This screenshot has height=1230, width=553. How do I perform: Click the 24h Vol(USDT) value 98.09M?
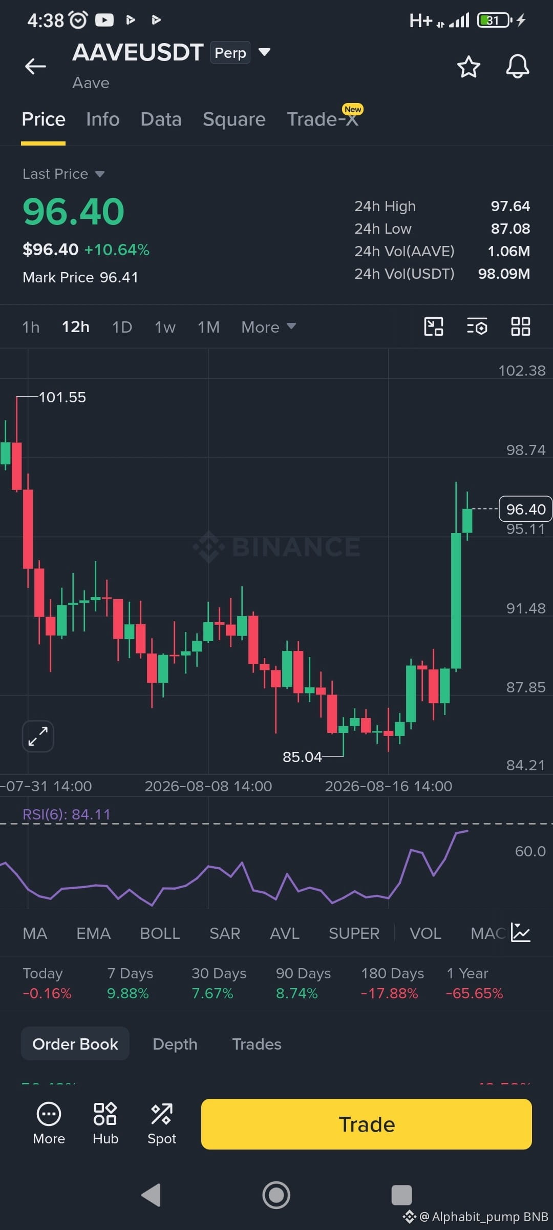(504, 274)
